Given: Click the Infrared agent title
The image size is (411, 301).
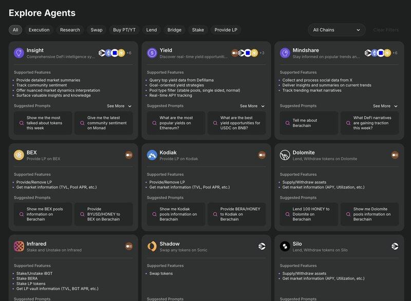Looking at the screenshot, I should [x=36, y=244].
